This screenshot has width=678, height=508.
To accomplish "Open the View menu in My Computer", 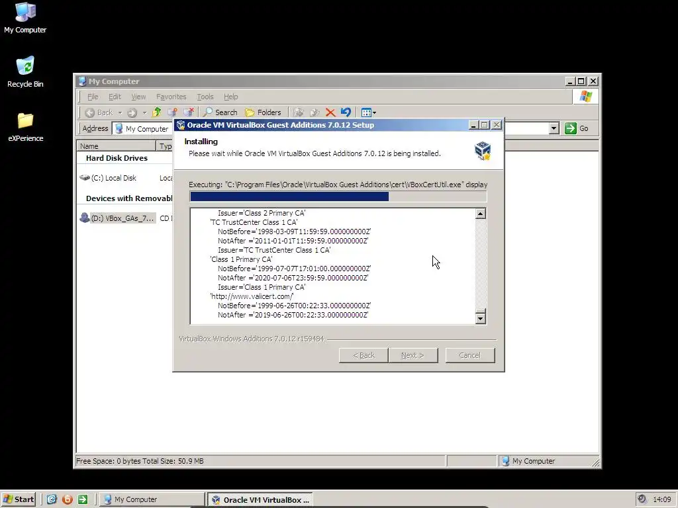I will 138,97.
